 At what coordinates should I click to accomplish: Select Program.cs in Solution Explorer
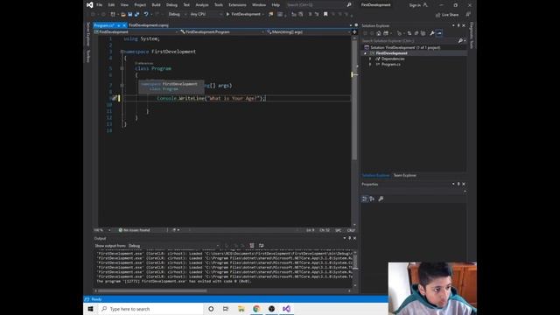(x=391, y=65)
